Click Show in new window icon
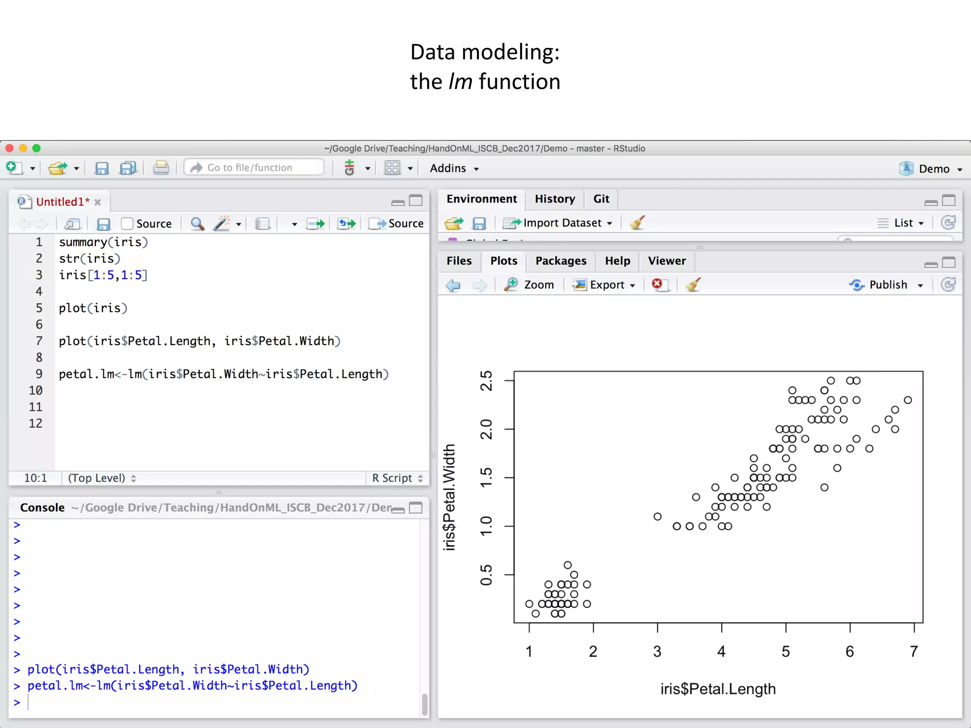The width and height of the screenshot is (971, 728). [73, 224]
